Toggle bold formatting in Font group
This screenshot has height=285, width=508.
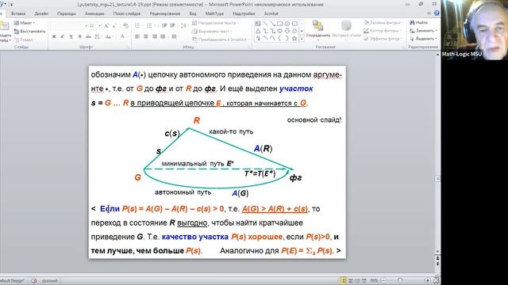[x=54, y=37]
